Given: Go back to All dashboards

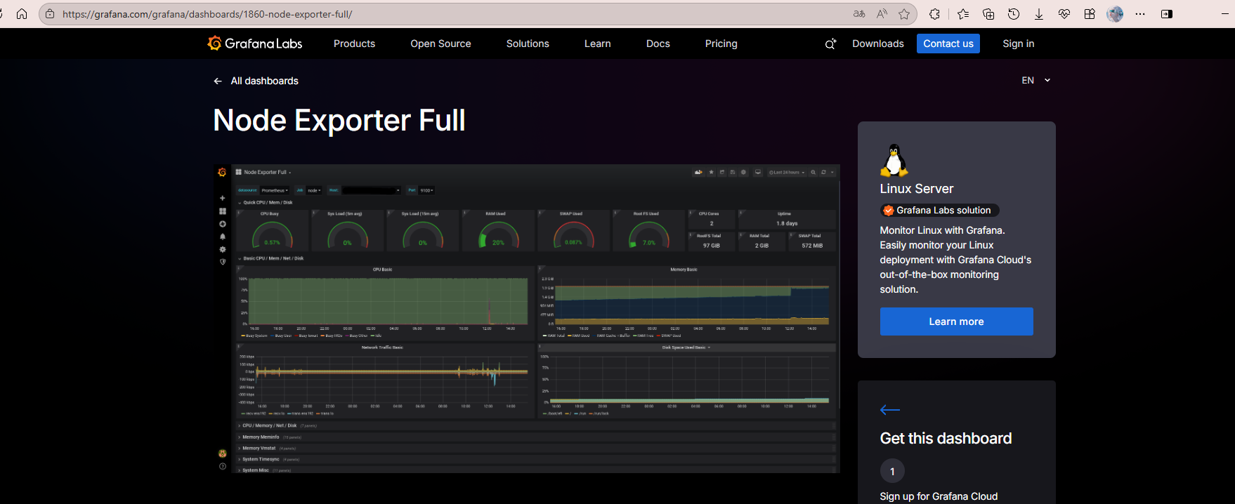Looking at the screenshot, I should point(264,81).
